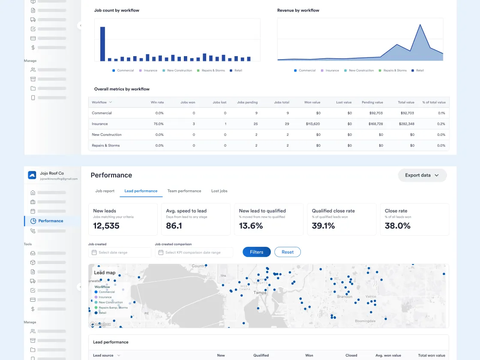
Task: Open the calendar icon below the briefcase icon
Action: point(33,211)
